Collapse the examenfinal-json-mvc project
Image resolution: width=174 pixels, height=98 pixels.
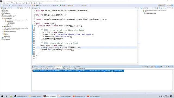1,17
